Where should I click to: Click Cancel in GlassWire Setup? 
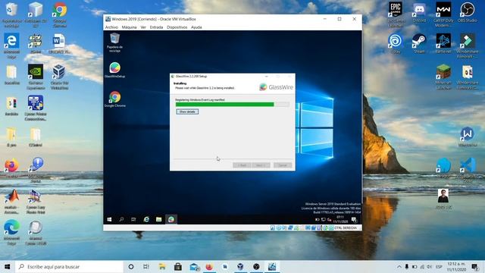[x=283, y=165]
